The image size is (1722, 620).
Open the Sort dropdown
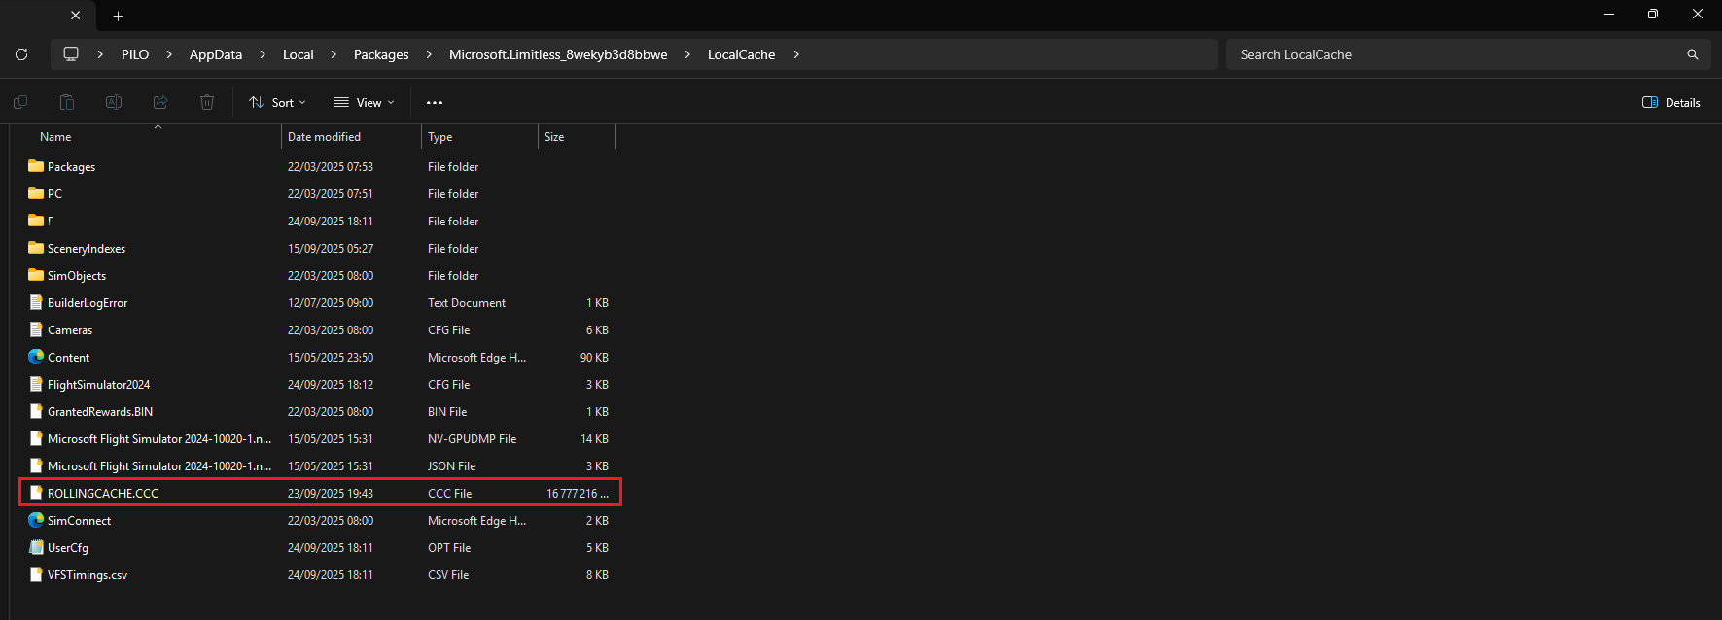coord(278,102)
